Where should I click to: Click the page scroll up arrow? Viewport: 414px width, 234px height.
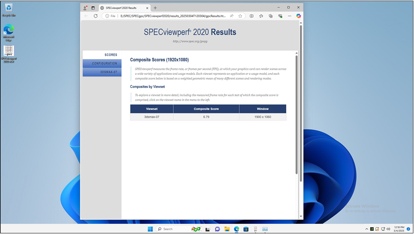[x=301, y=23]
